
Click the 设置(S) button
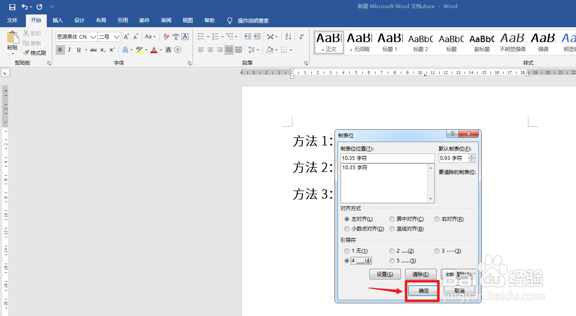click(x=385, y=274)
